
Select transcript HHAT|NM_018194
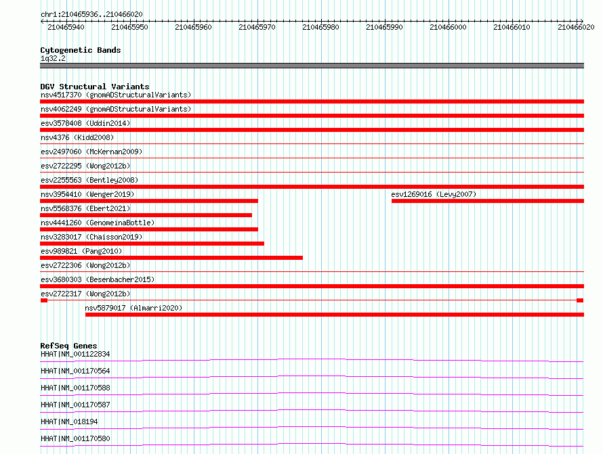click(x=69, y=422)
